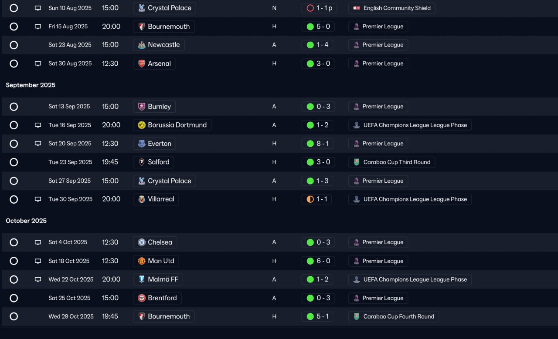This screenshot has height=339, width=558.
Task: Open the Crystal Palace team link on 27 Sep
Action: click(x=164, y=181)
